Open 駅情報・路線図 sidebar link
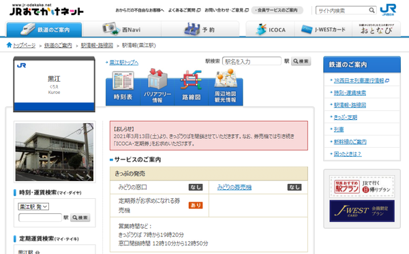The height and width of the screenshot is (254, 409). pyautogui.click(x=350, y=105)
